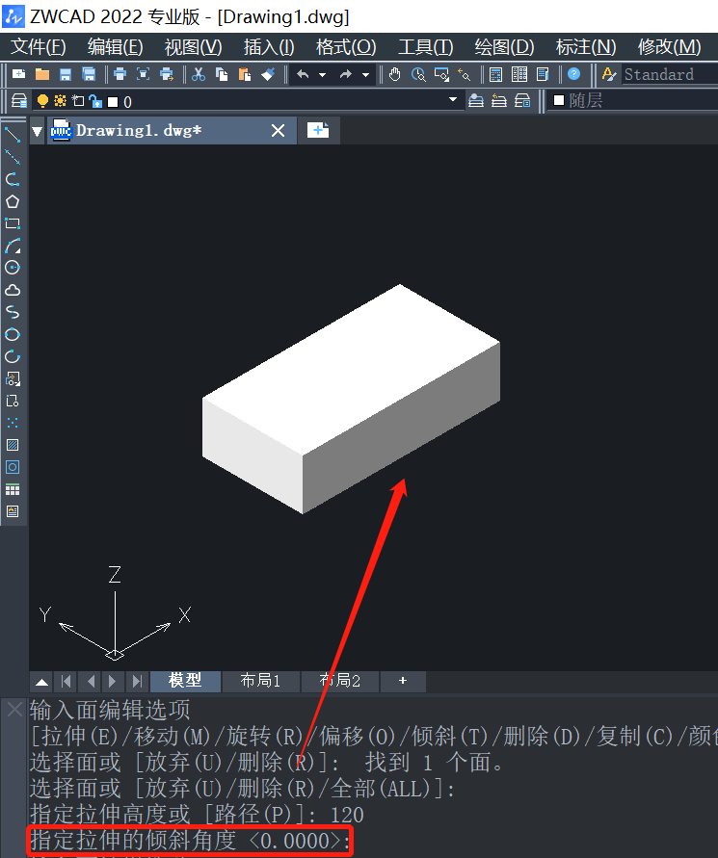Click Make Object's Layer Current icon
The width and height of the screenshot is (718, 858).
(476, 101)
